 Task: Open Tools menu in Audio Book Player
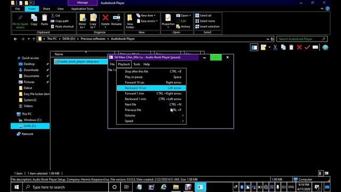click(x=136, y=64)
